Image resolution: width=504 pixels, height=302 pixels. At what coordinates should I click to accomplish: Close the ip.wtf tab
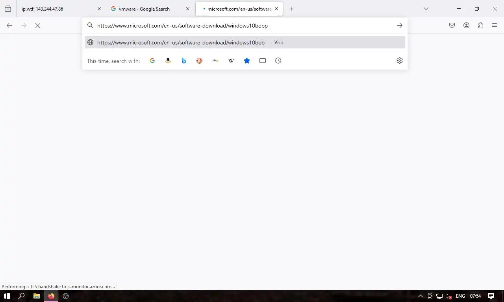tap(99, 9)
